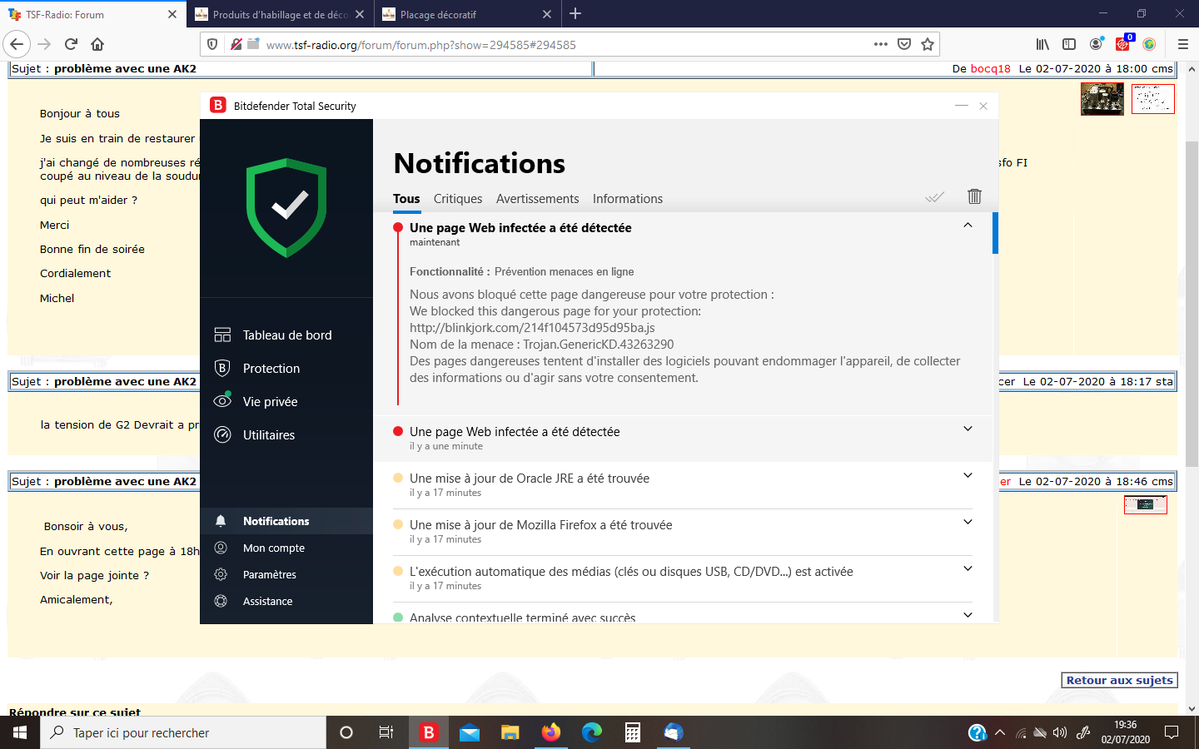Screen dimensions: 1199x749
Task: Bookmark this page with star icon
Action: 928,44
